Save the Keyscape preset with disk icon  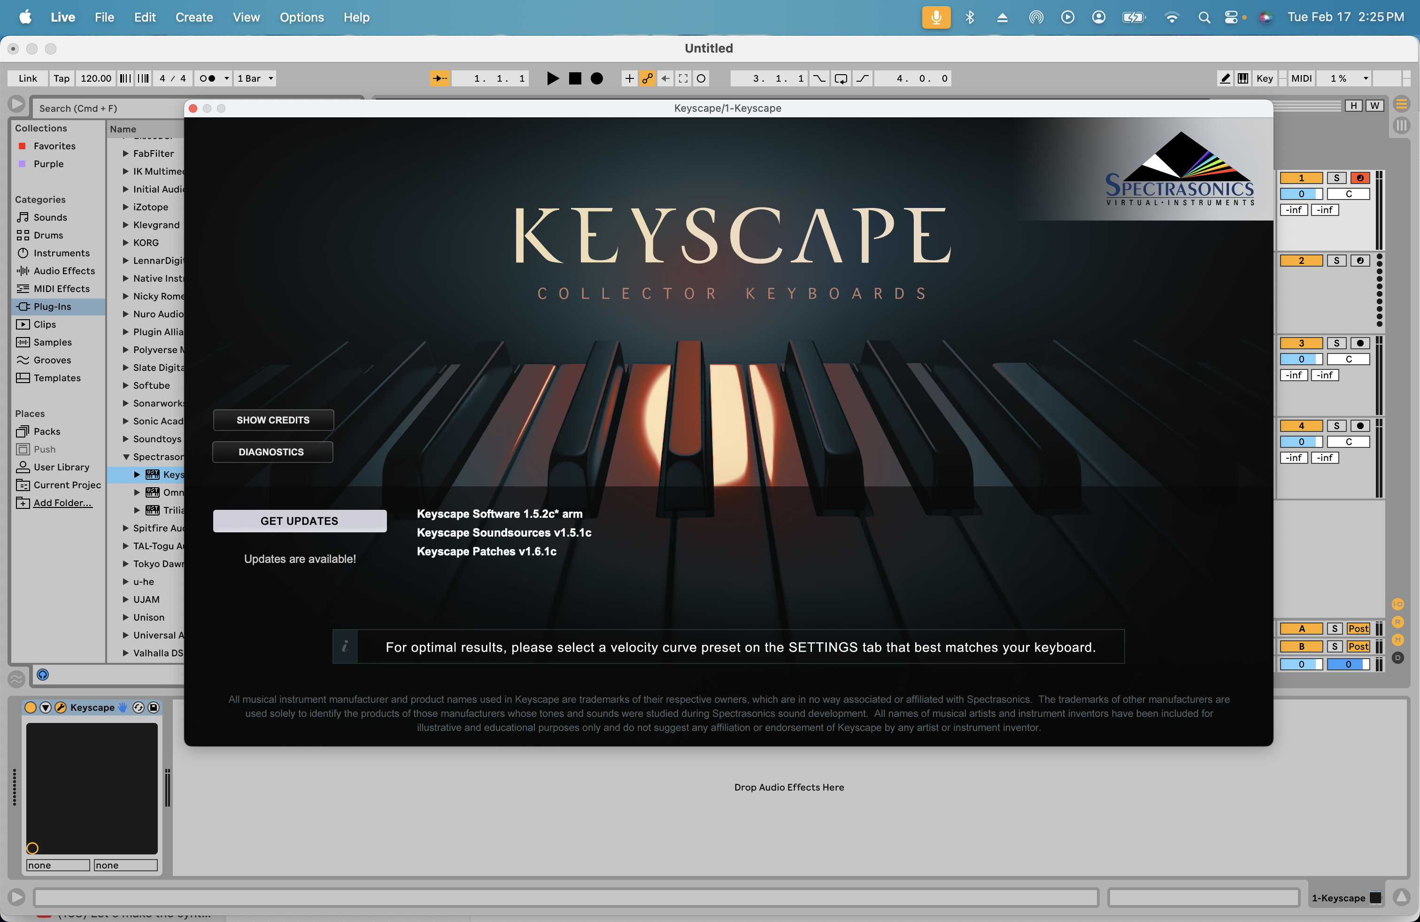tap(153, 707)
